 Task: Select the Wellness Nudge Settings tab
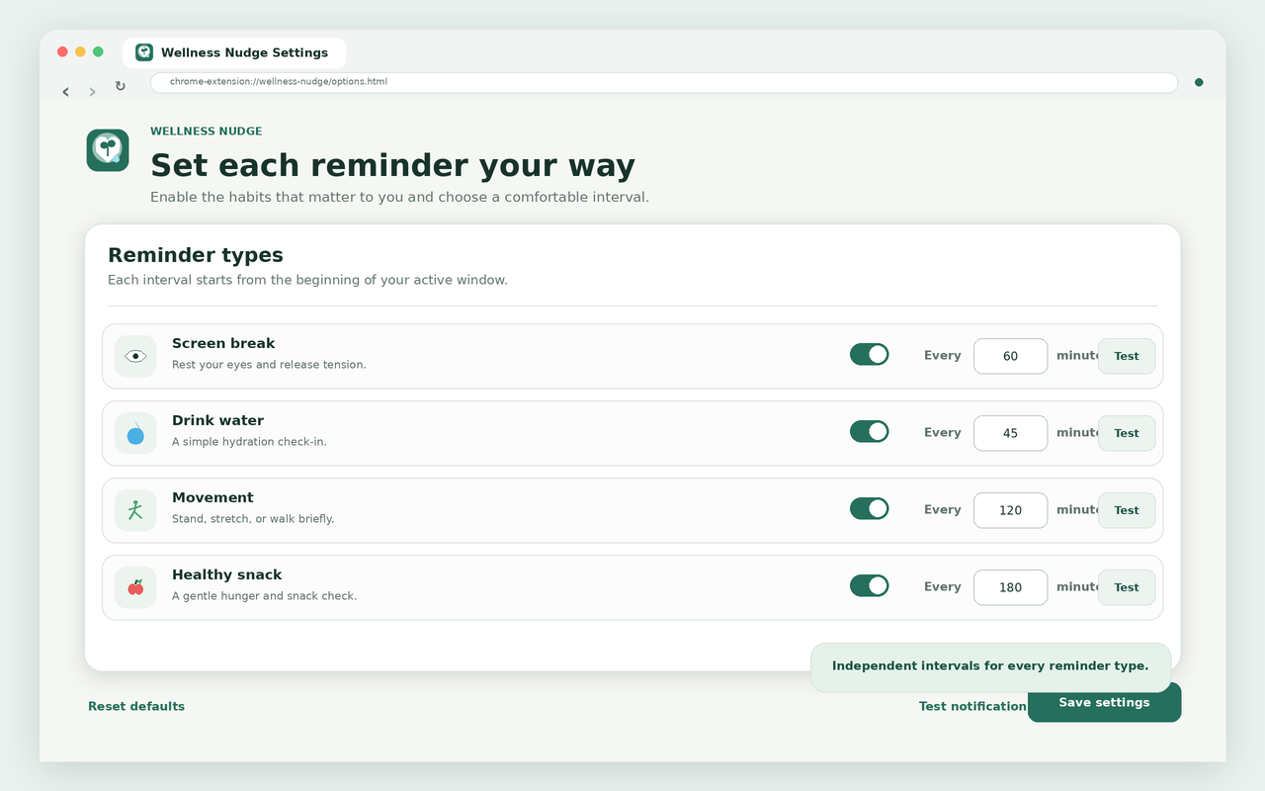click(234, 52)
